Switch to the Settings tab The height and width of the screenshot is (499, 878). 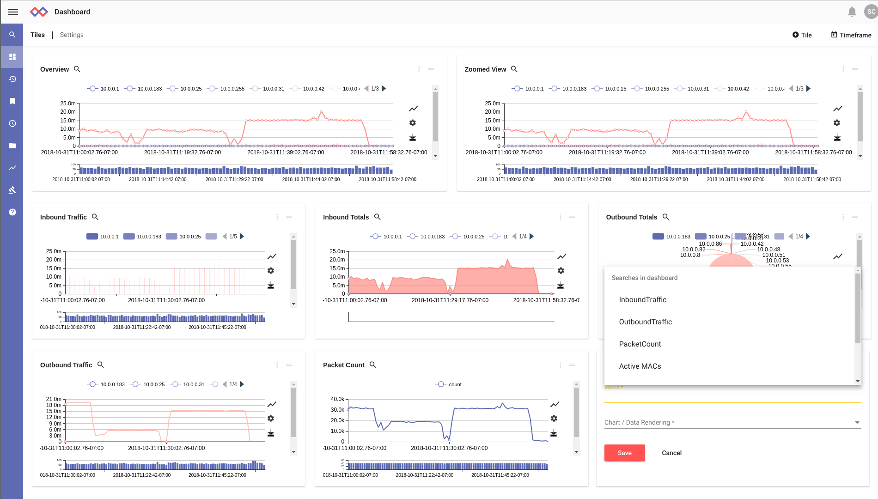tap(72, 35)
